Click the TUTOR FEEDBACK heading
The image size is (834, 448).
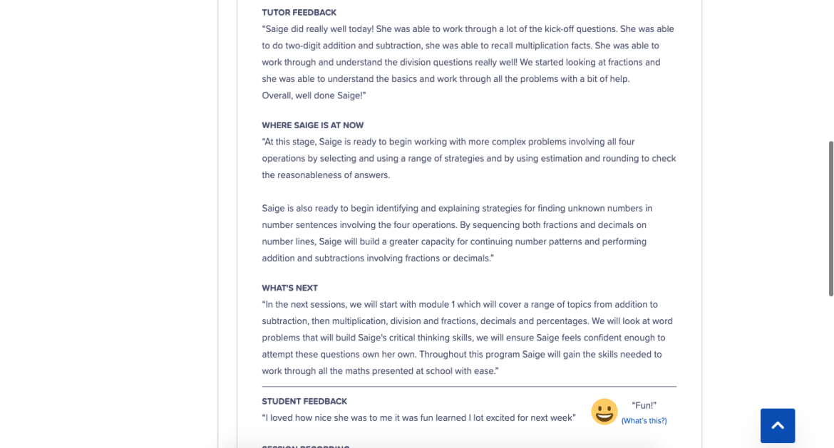tap(299, 13)
